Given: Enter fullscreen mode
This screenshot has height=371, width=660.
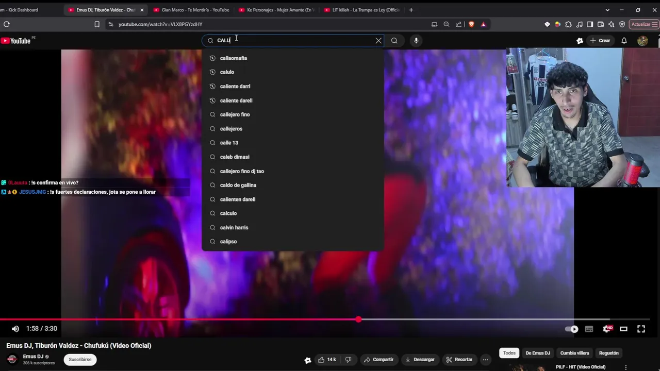Looking at the screenshot, I should tap(641, 329).
